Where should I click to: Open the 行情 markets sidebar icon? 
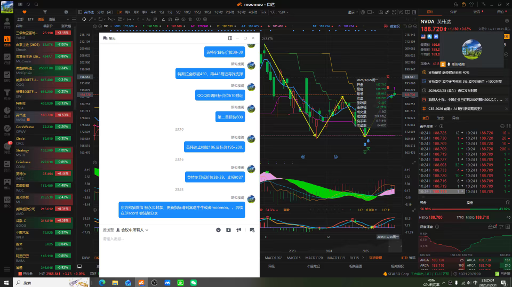tap(7, 59)
